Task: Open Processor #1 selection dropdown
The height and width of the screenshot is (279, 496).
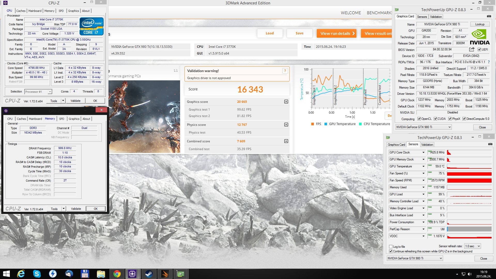Action: click(x=38, y=91)
